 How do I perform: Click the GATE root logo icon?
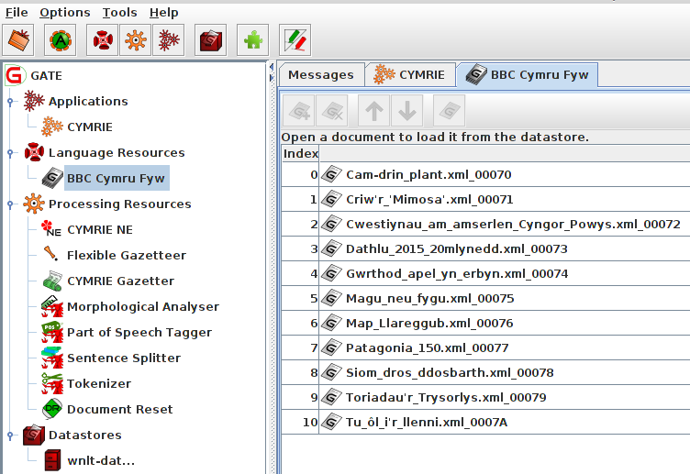pyautogui.click(x=14, y=75)
